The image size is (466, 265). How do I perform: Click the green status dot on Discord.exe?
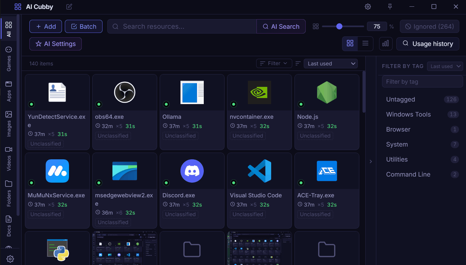click(x=166, y=183)
